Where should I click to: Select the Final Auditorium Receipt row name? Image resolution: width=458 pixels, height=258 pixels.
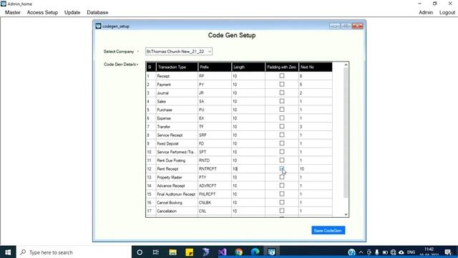point(176,194)
